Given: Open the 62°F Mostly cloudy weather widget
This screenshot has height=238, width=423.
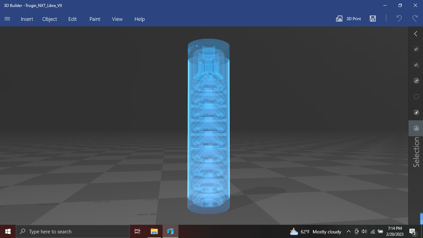Looking at the screenshot, I should [x=315, y=231].
